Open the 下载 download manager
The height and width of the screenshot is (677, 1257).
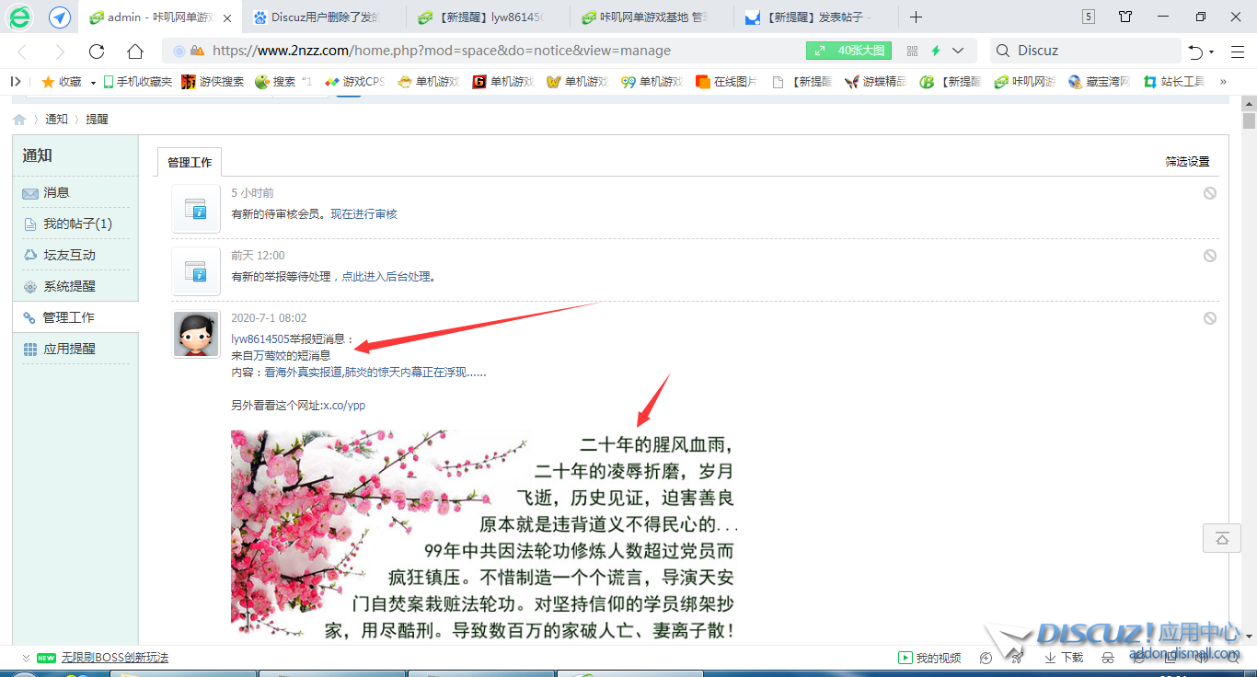pos(1065,658)
